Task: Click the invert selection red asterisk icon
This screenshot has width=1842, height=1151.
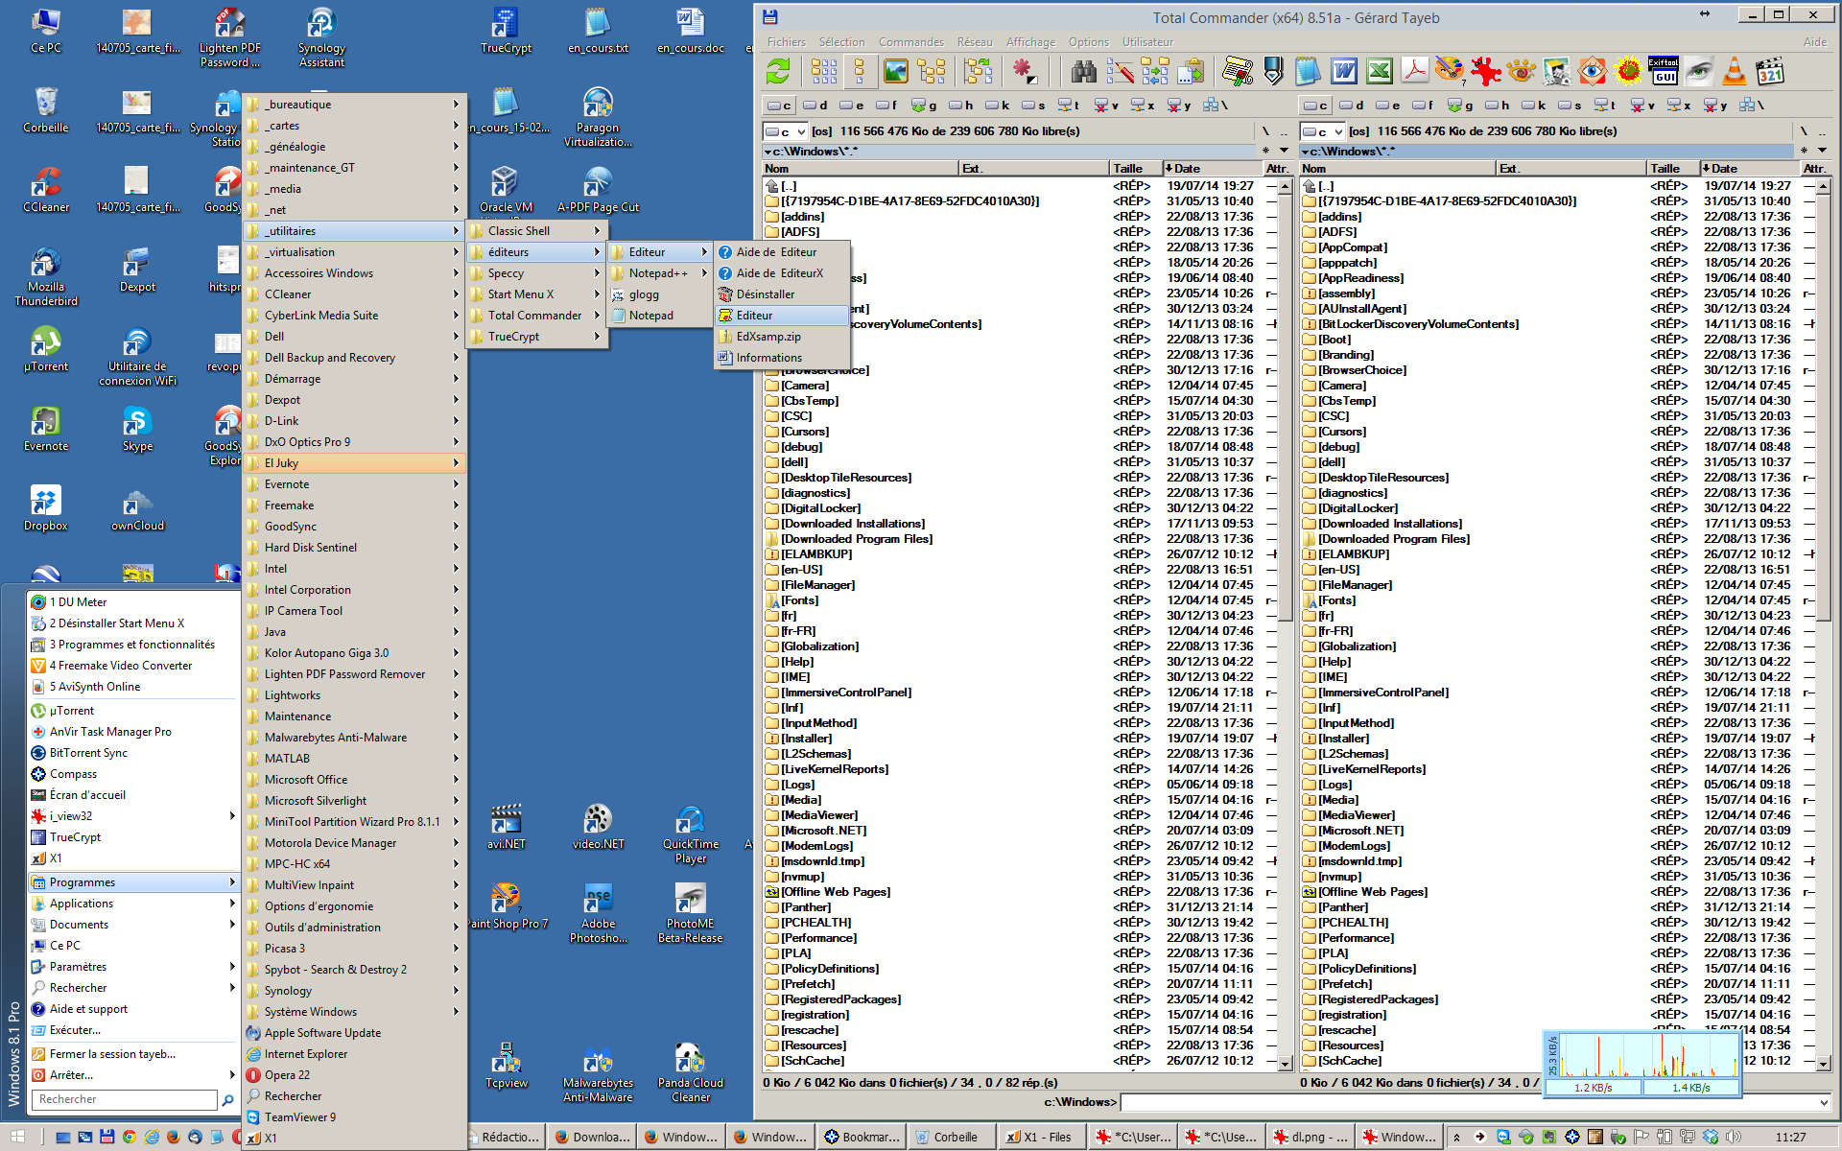Action: (1024, 71)
